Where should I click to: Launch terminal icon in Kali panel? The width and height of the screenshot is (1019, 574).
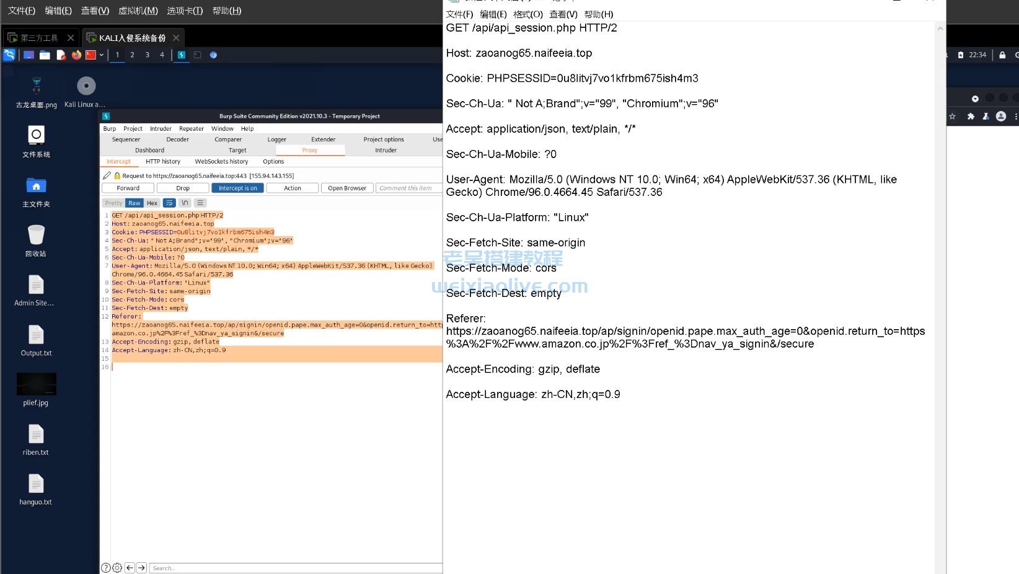(x=90, y=55)
